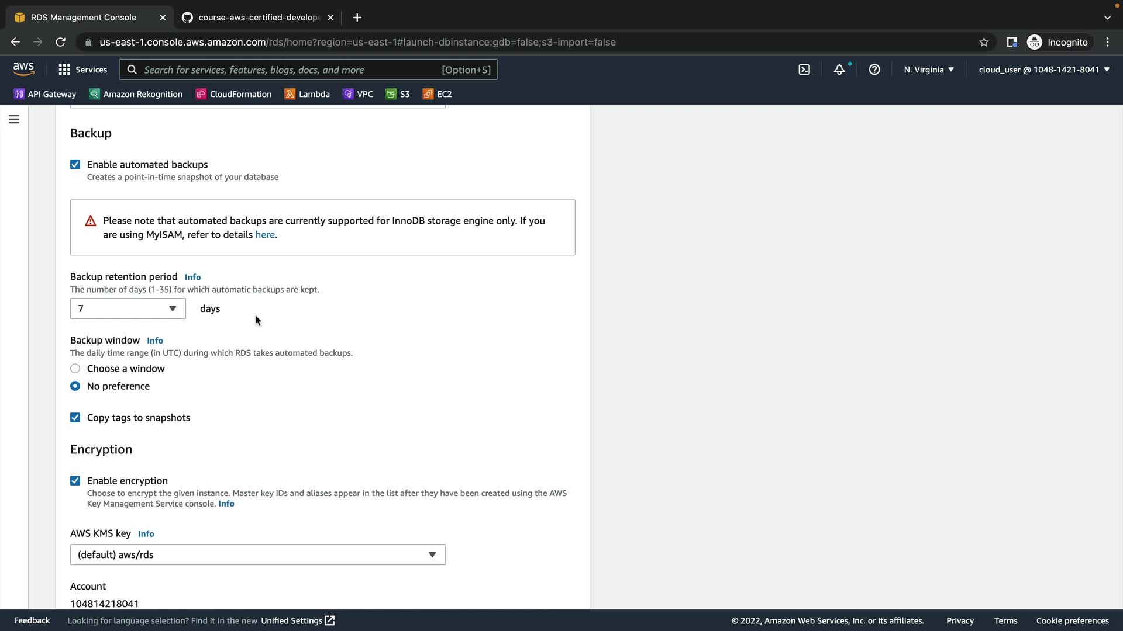Open the backup retention period dropdown

[x=128, y=308]
